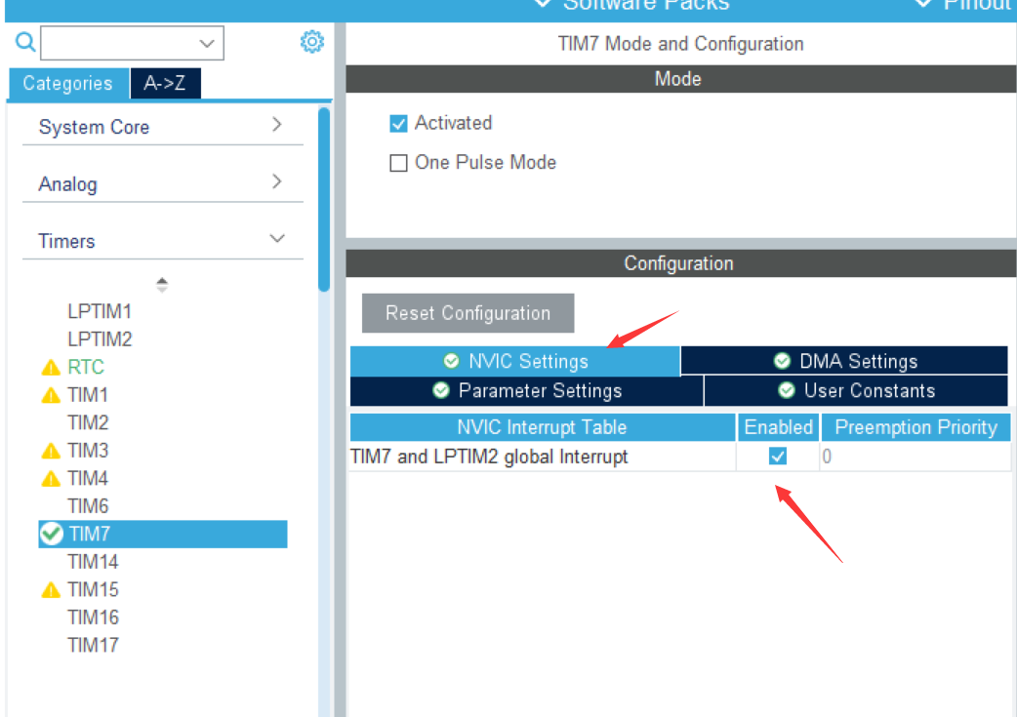Open the DMA Settings tab
The width and height of the screenshot is (1017, 717).
pyautogui.click(x=844, y=361)
